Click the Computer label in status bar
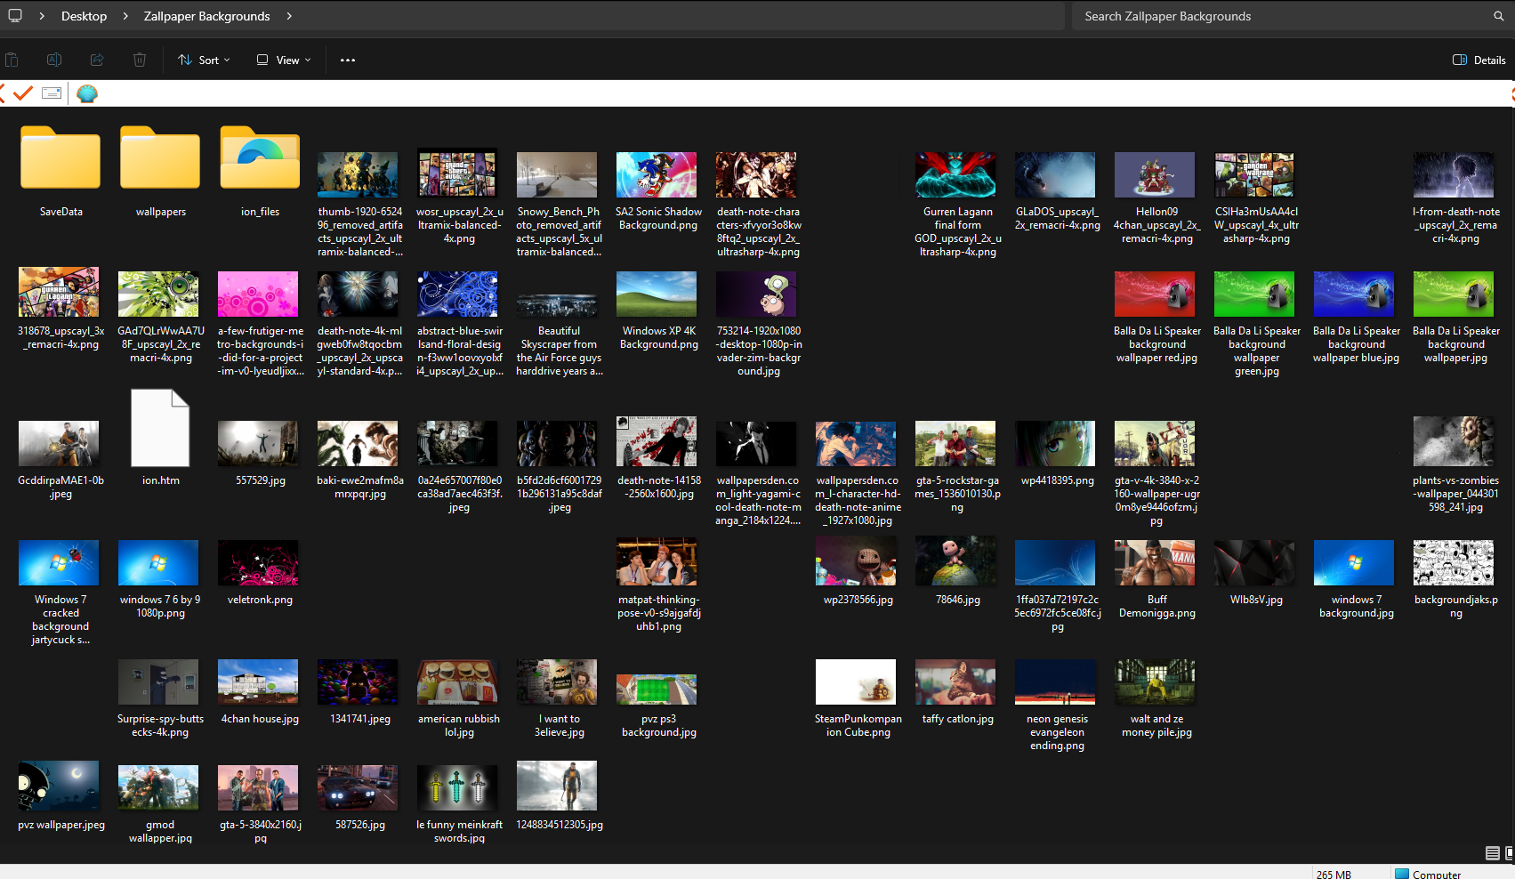This screenshot has width=1515, height=879. tap(1437, 874)
